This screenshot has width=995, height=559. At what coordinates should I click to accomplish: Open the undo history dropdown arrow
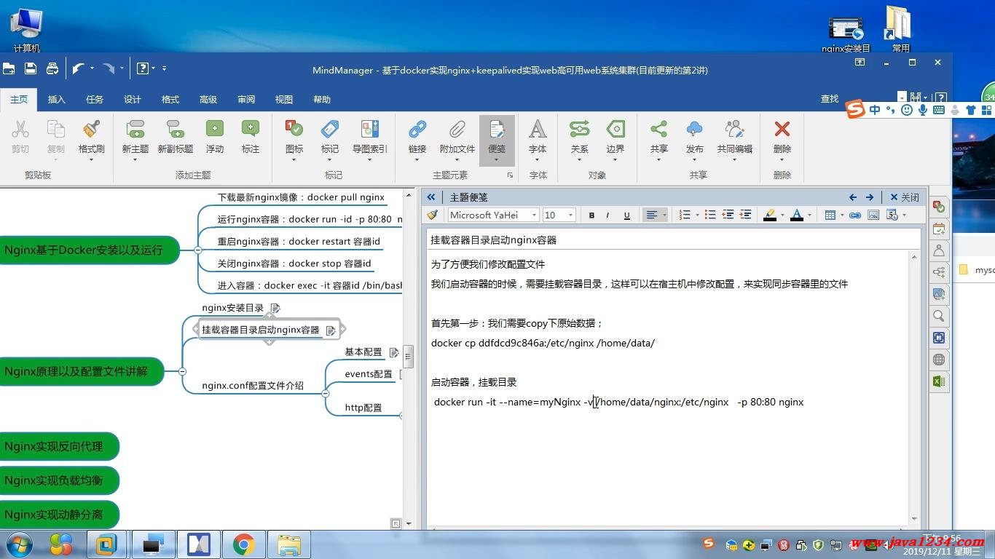coord(92,69)
